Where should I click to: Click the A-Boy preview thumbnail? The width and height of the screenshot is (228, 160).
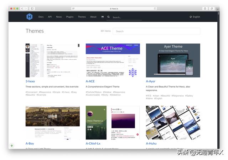click(x=53, y=123)
